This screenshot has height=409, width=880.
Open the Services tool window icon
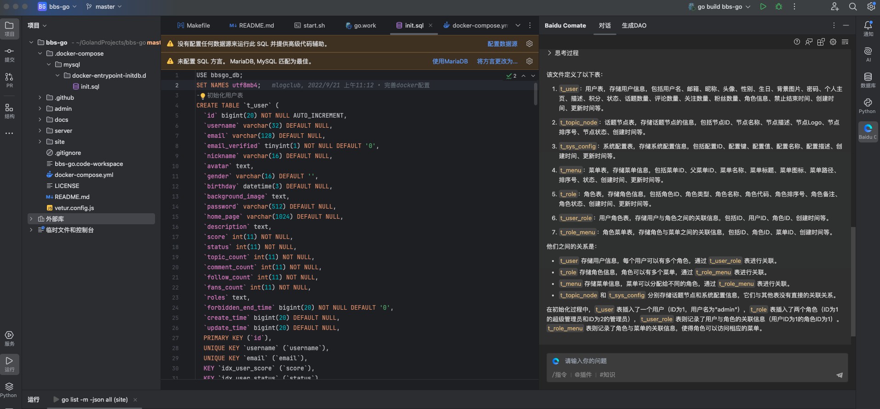pyautogui.click(x=9, y=338)
